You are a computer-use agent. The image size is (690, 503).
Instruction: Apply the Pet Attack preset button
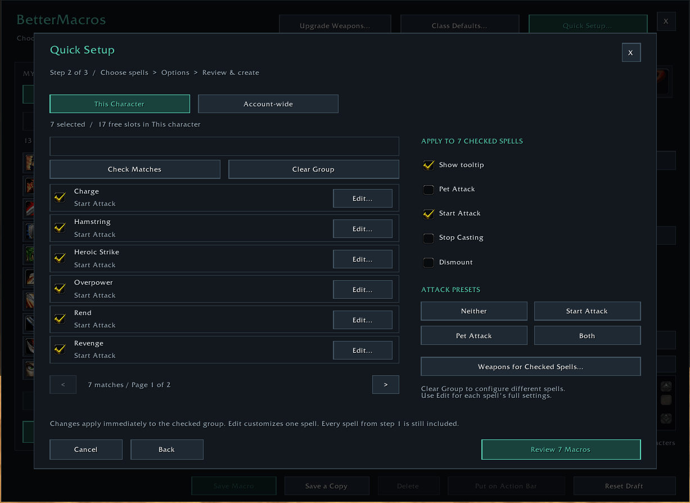tap(474, 336)
